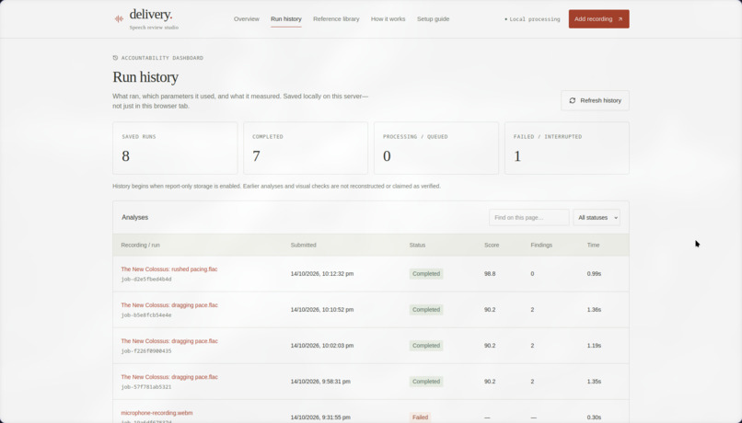Click the Run history page heading
Image resolution: width=742 pixels, height=423 pixels.
pyautogui.click(x=145, y=77)
